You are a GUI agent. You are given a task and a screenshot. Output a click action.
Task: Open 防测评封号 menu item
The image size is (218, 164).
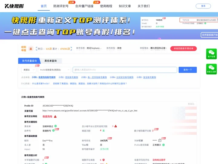click(61, 6)
